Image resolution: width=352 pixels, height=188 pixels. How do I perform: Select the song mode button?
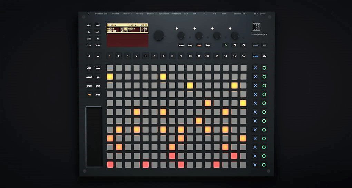coord(190,45)
